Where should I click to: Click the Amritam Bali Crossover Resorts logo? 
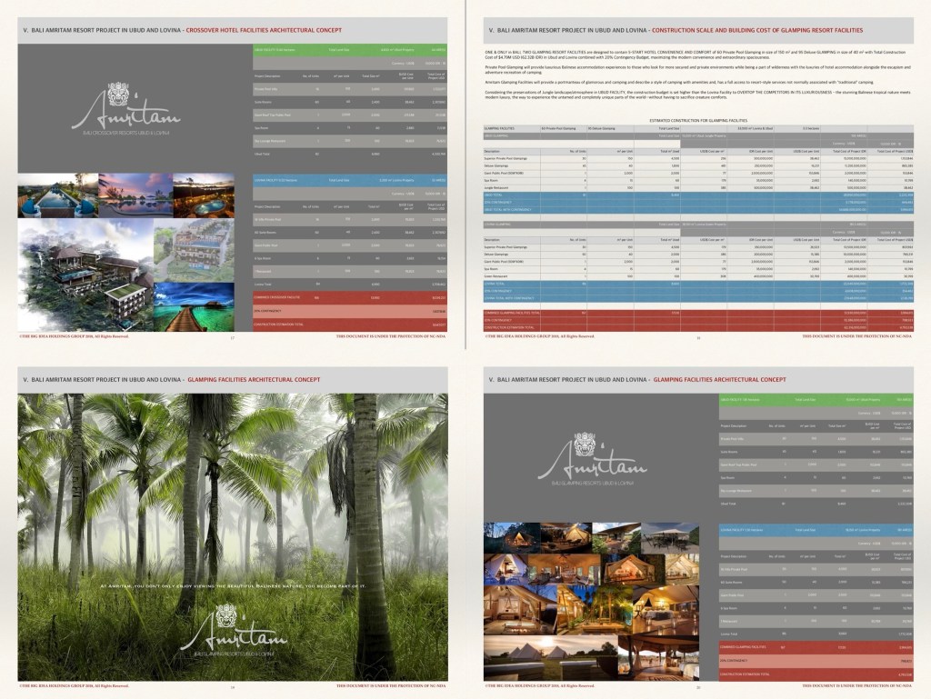125,109
